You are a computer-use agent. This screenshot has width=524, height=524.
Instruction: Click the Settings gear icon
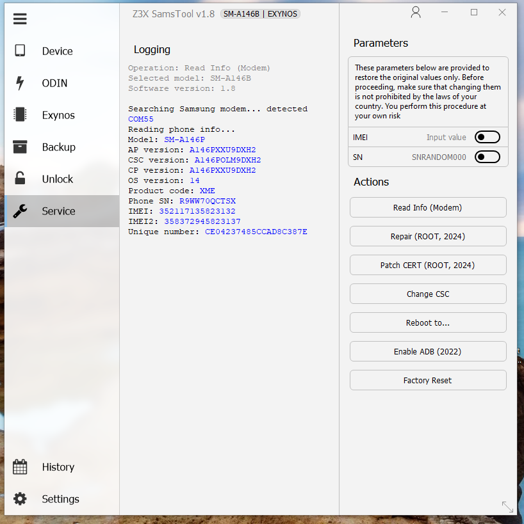click(x=20, y=498)
